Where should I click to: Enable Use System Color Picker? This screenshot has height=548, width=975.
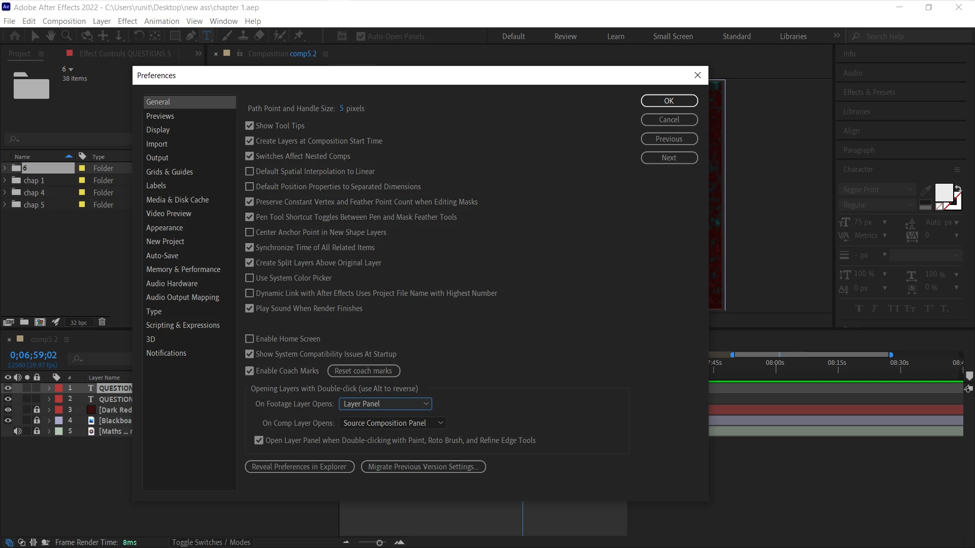[249, 278]
